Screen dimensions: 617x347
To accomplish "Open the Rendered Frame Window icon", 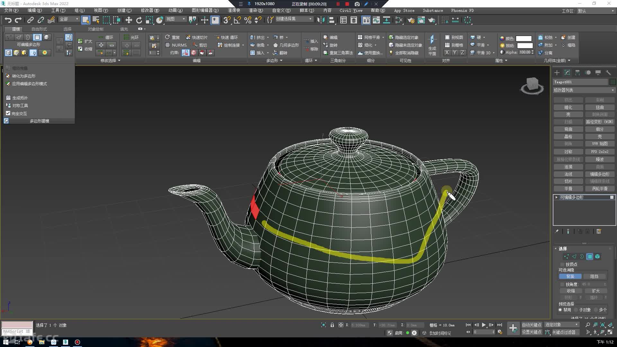I will click(421, 20).
